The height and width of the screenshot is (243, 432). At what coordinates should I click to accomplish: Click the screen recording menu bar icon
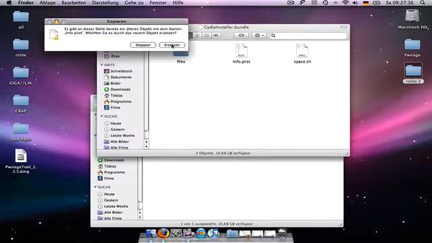coord(291,3)
